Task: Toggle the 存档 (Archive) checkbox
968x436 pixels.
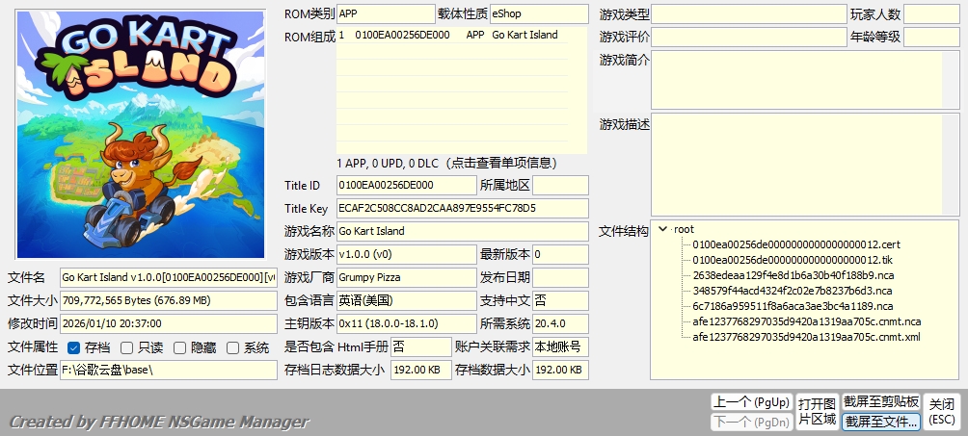Action: tap(74, 347)
